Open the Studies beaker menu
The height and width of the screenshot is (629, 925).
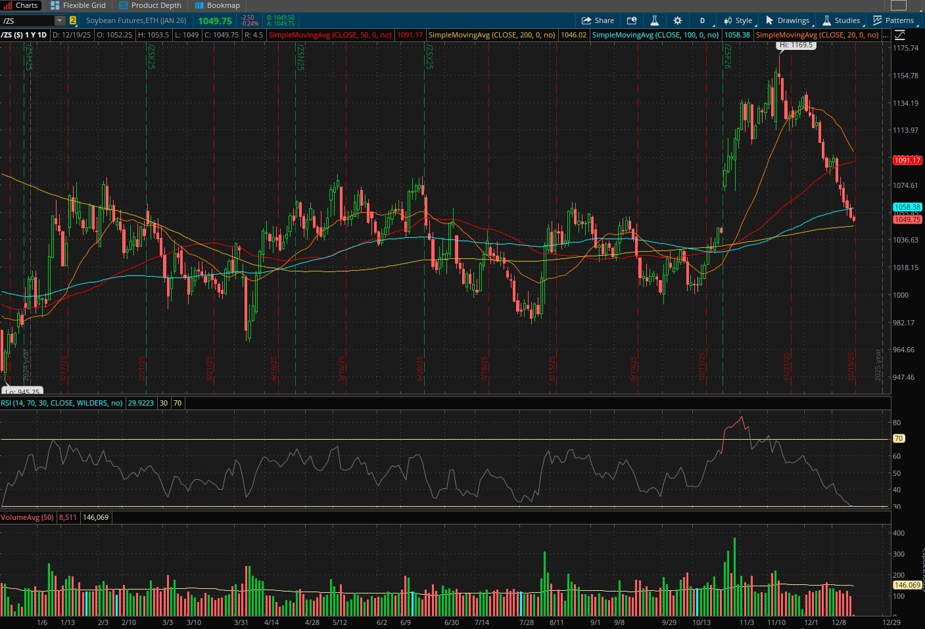pyautogui.click(x=841, y=20)
